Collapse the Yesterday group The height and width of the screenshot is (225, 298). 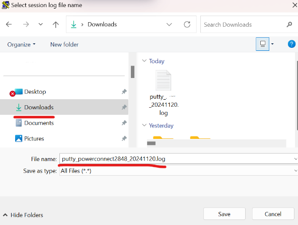(x=144, y=125)
